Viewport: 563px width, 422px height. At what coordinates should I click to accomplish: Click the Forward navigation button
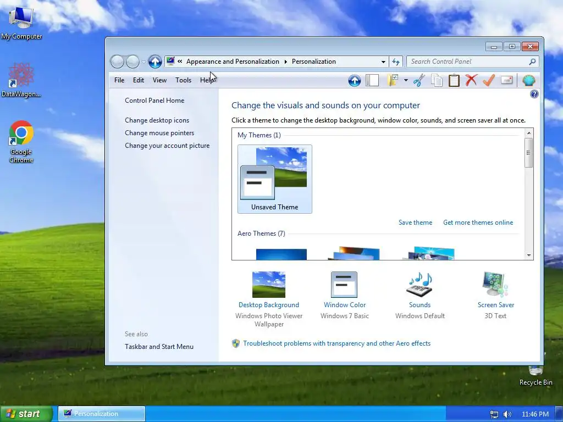pyautogui.click(x=133, y=62)
